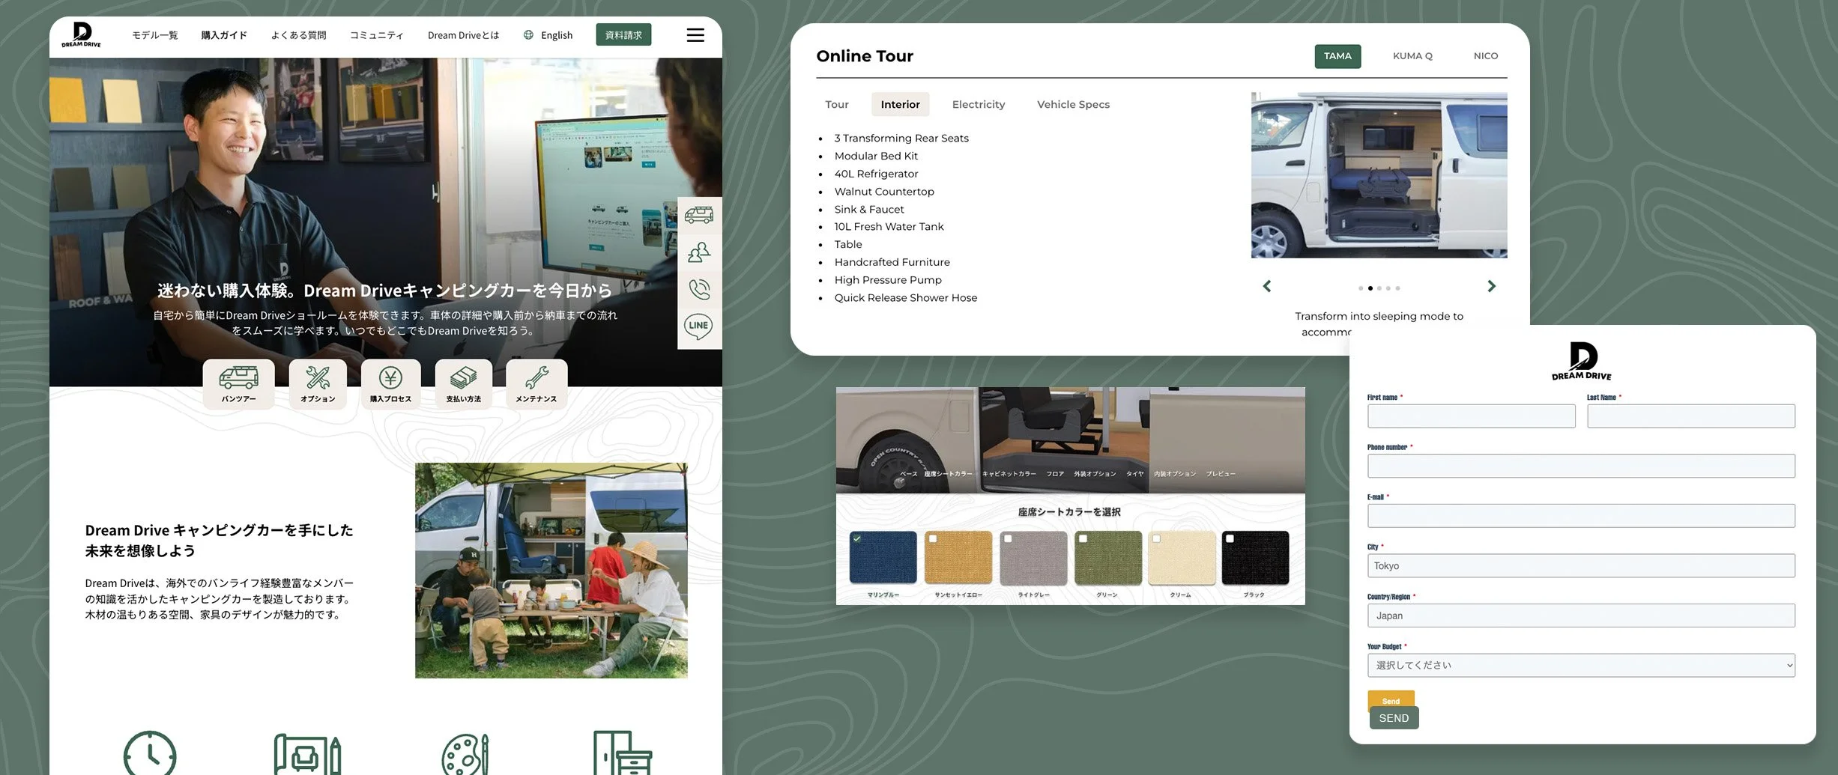Click the Dream Drive logo on the contact form
Screen dimensions: 1838x775
[x=1582, y=361]
